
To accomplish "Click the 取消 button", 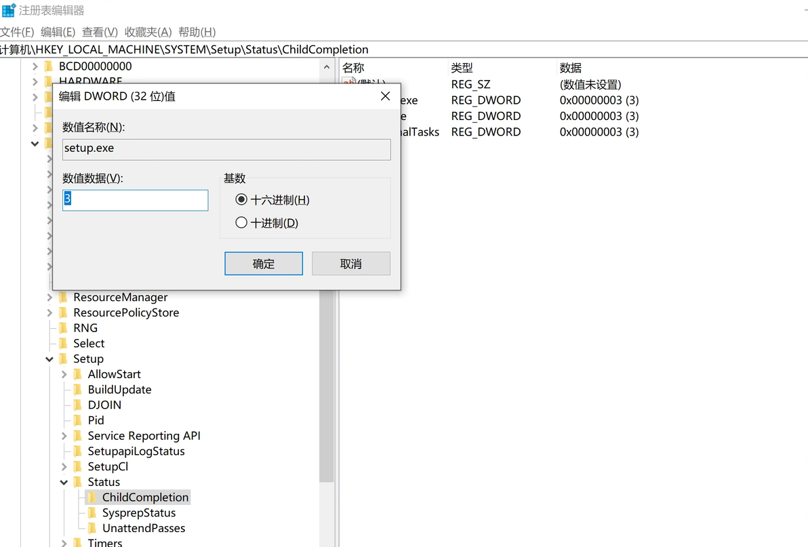I will [351, 264].
